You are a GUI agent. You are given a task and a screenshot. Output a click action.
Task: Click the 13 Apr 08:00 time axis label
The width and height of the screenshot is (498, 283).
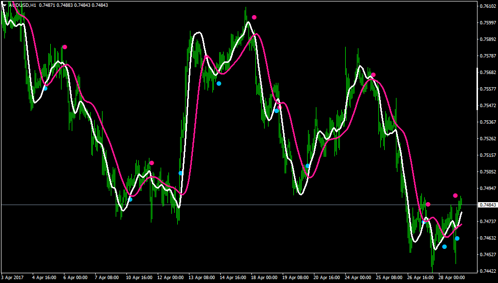[x=202, y=277]
